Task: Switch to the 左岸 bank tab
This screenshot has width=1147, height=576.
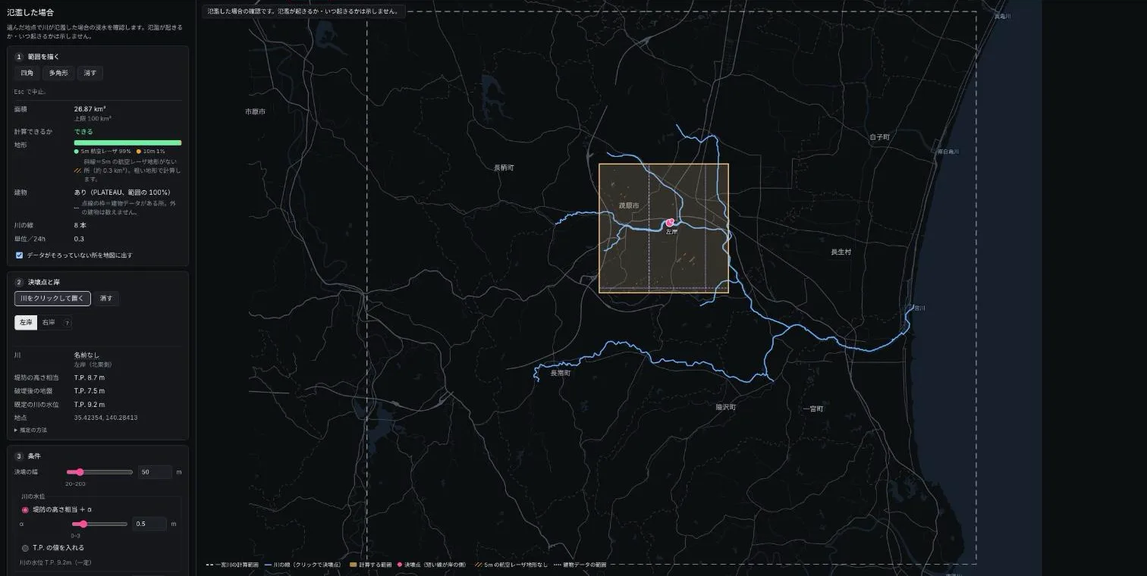Action: pos(26,323)
